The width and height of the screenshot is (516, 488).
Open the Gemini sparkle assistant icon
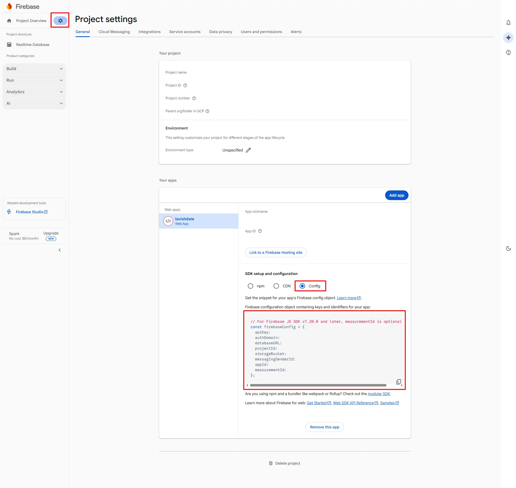(x=508, y=38)
